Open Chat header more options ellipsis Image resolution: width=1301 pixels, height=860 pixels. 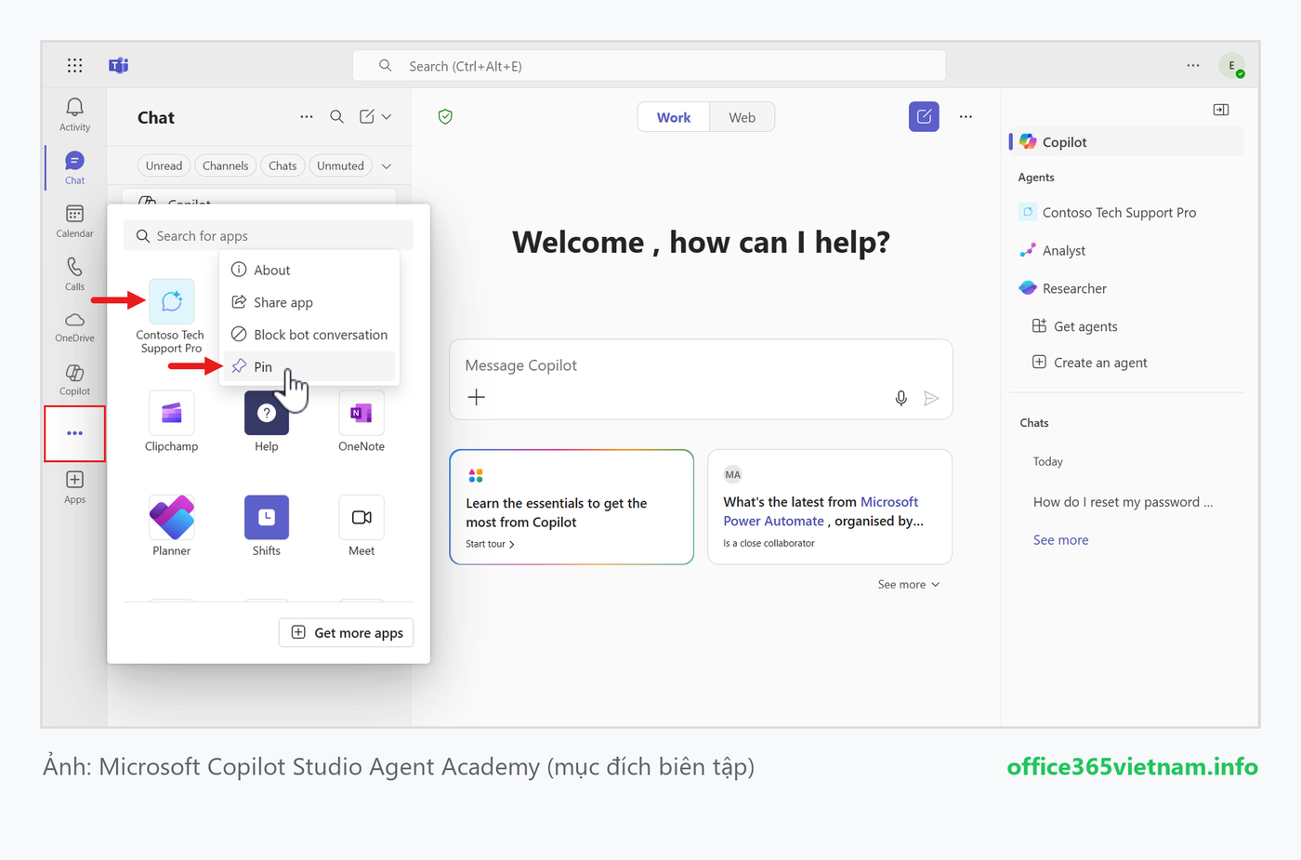(307, 116)
